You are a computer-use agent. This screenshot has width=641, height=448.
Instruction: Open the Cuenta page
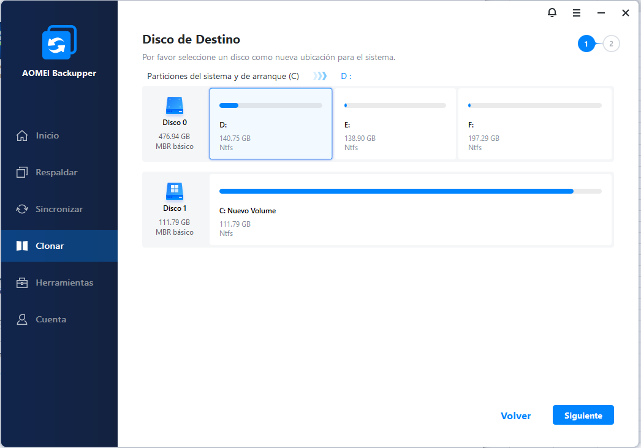click(59, 320)
